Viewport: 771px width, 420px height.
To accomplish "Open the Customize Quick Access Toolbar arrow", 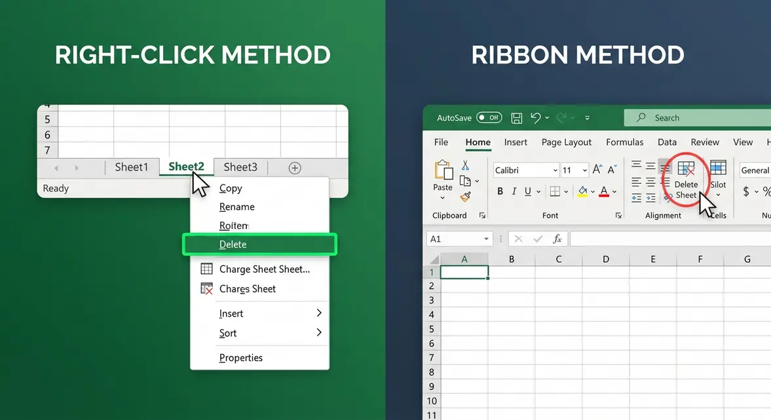I will pos(587,118).
